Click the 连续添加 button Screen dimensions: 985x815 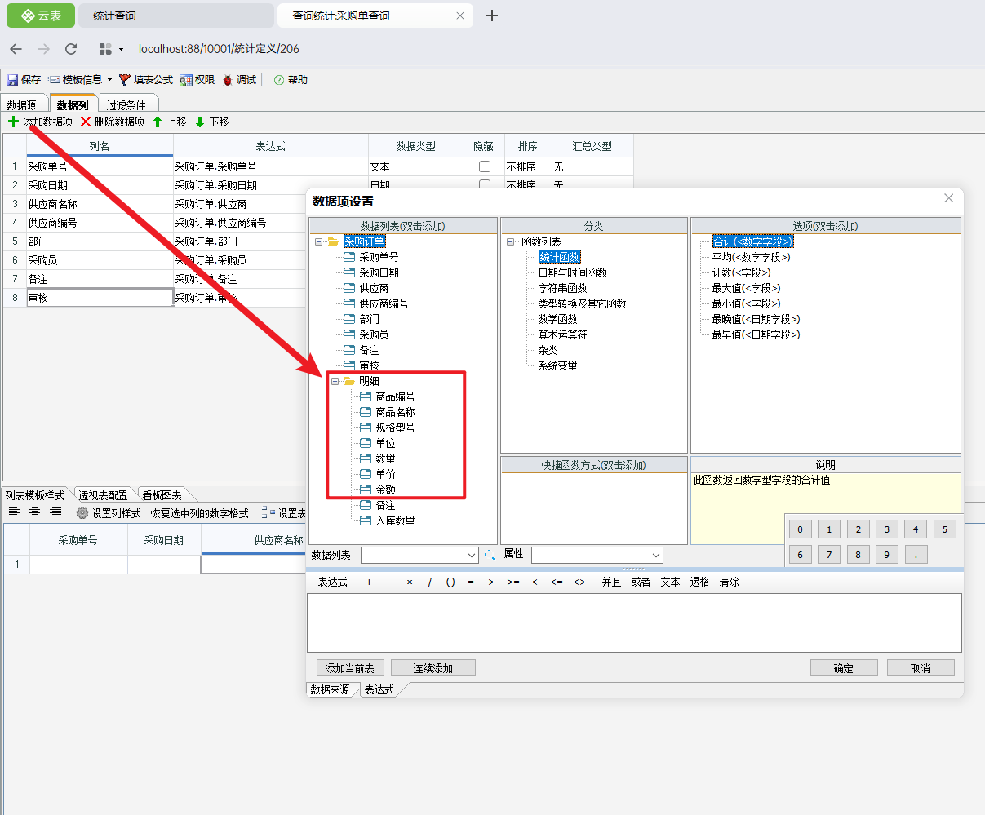point(433,668)
